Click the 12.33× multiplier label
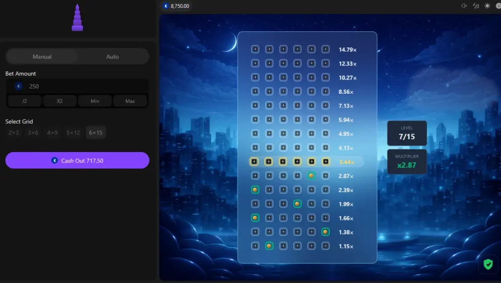501x283 pixels. (348, 64)
